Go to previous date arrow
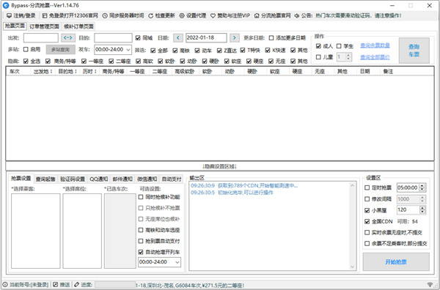The height and width of the screenshot is (290, 440). tap(178, 38)
